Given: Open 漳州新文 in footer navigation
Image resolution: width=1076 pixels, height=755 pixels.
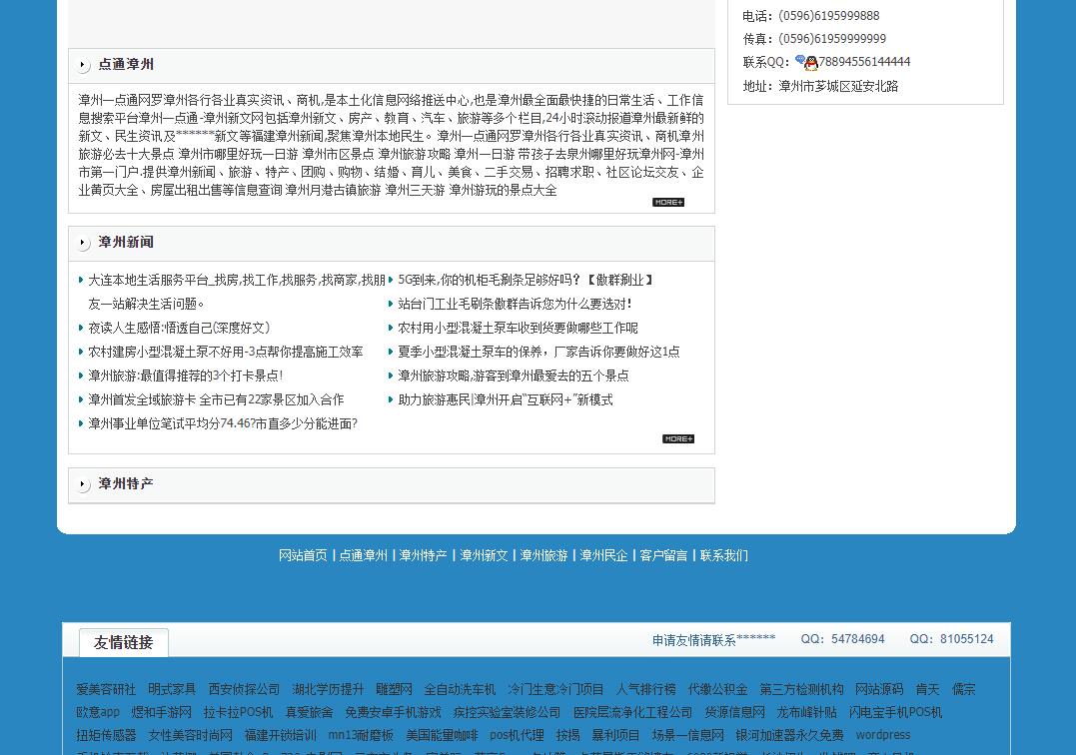Looking at the screenshot, I should pos(484,555).
